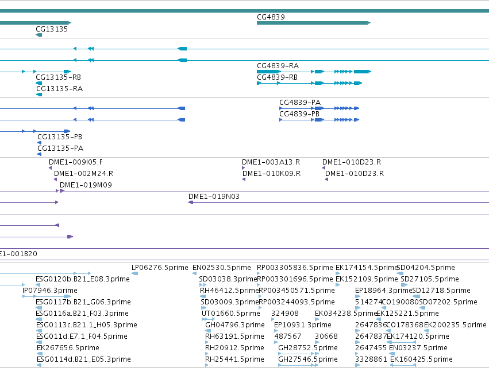
Task: Select RP003450571.5prime label
Action: pyautogui.click(x=297, y=291)
